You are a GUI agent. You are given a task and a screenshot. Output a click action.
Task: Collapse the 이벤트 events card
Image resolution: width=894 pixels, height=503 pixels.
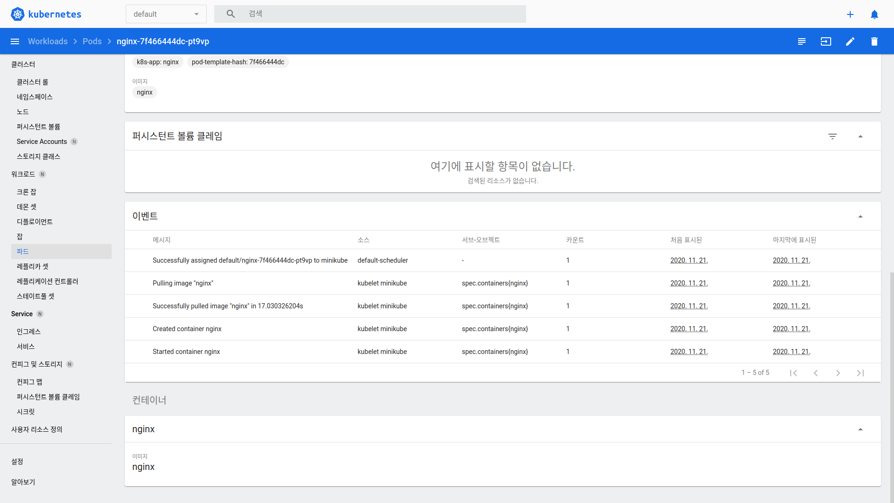[860, 217]
